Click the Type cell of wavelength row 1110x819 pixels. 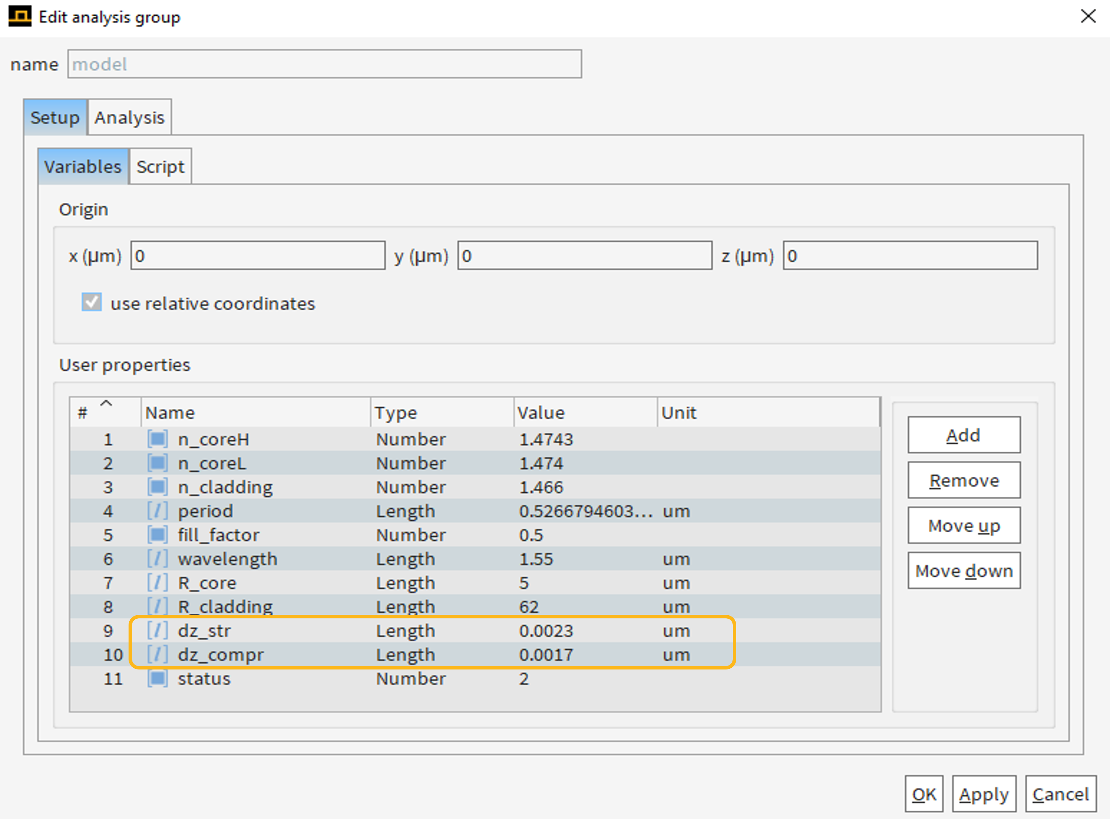[x=405, y=559]
